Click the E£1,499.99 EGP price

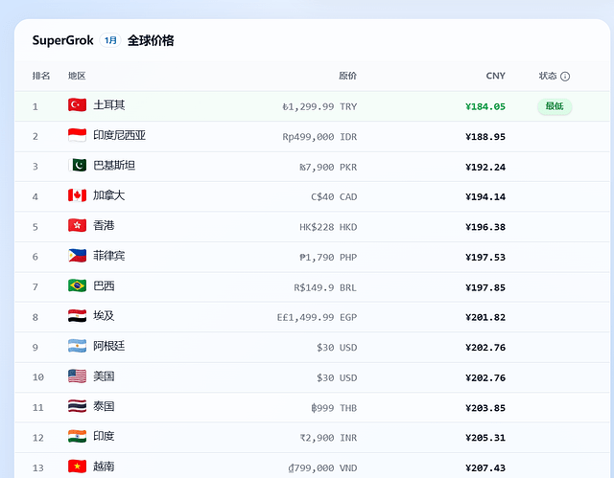pyautogui.click(x=317, y=317)
